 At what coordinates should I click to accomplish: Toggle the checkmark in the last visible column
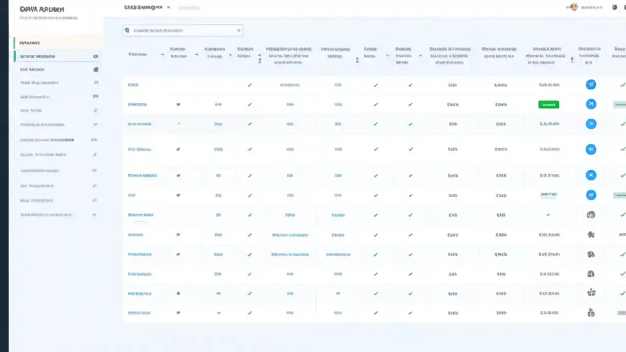tap(623, 85)
